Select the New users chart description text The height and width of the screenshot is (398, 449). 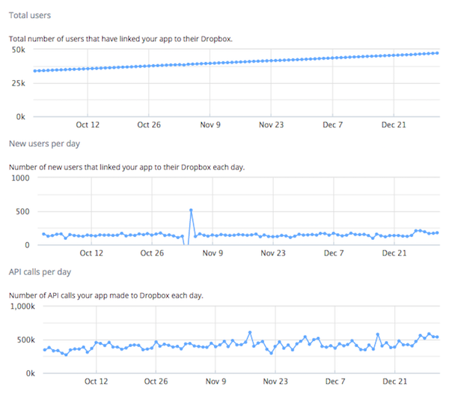(x=127, y=167)
